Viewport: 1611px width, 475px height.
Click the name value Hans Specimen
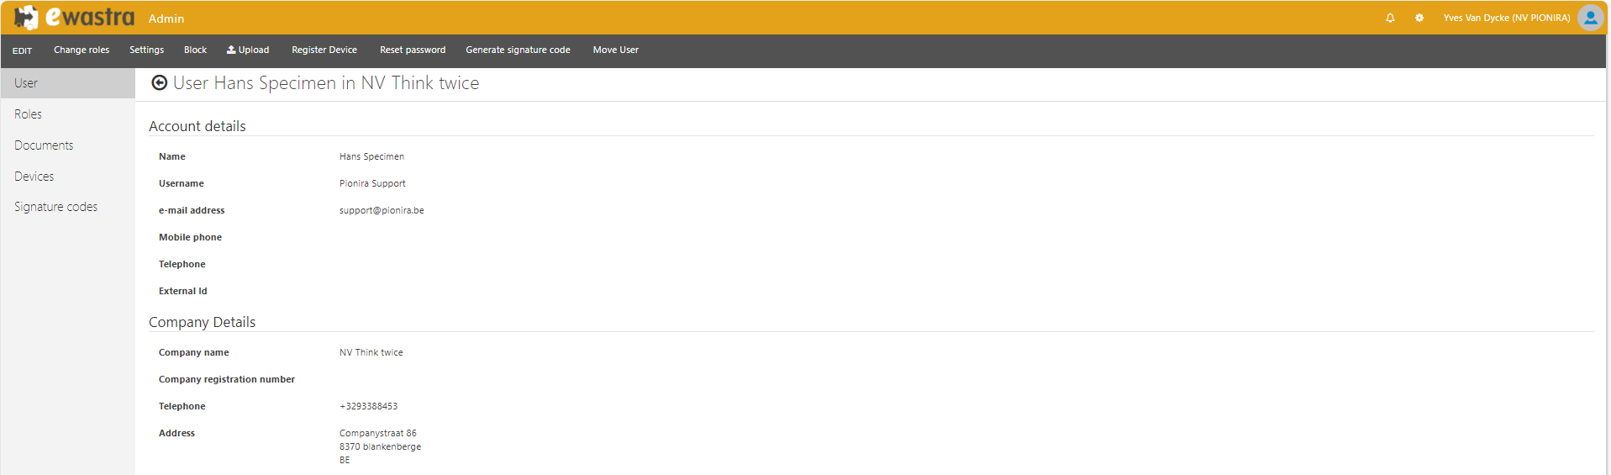click(x=371, y=156)
